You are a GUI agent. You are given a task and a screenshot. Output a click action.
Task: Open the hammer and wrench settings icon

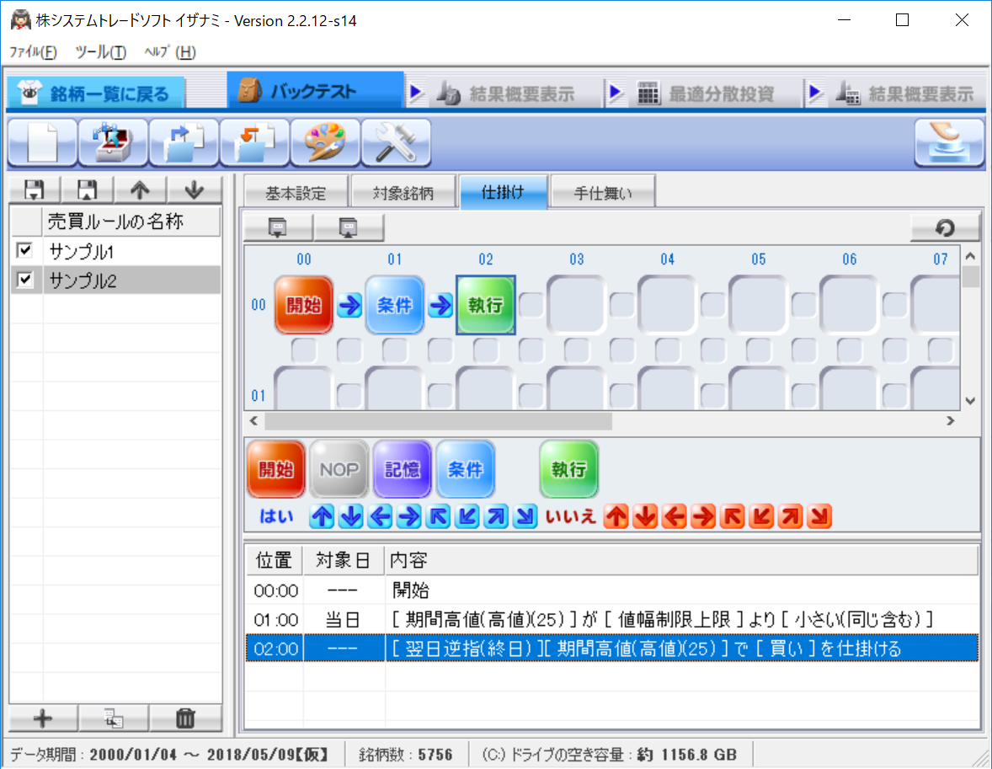pos(396,143)
